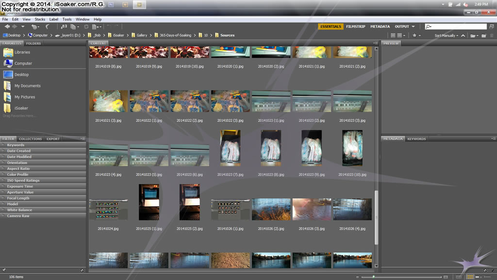Viewport: 497px width, 280px height.
Task: Open the workspace switcher dropdown arrow
Action: (x=414, y=27)
